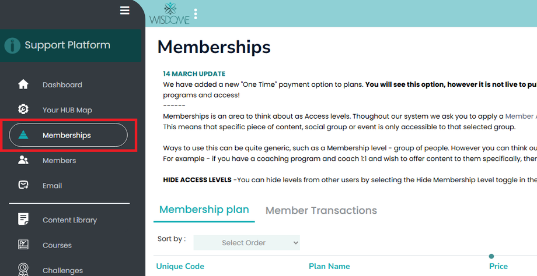The height and width of the screenshot is (276, 537).
Task: Open the Select Order sort dropdown
Action: [246, 243]
